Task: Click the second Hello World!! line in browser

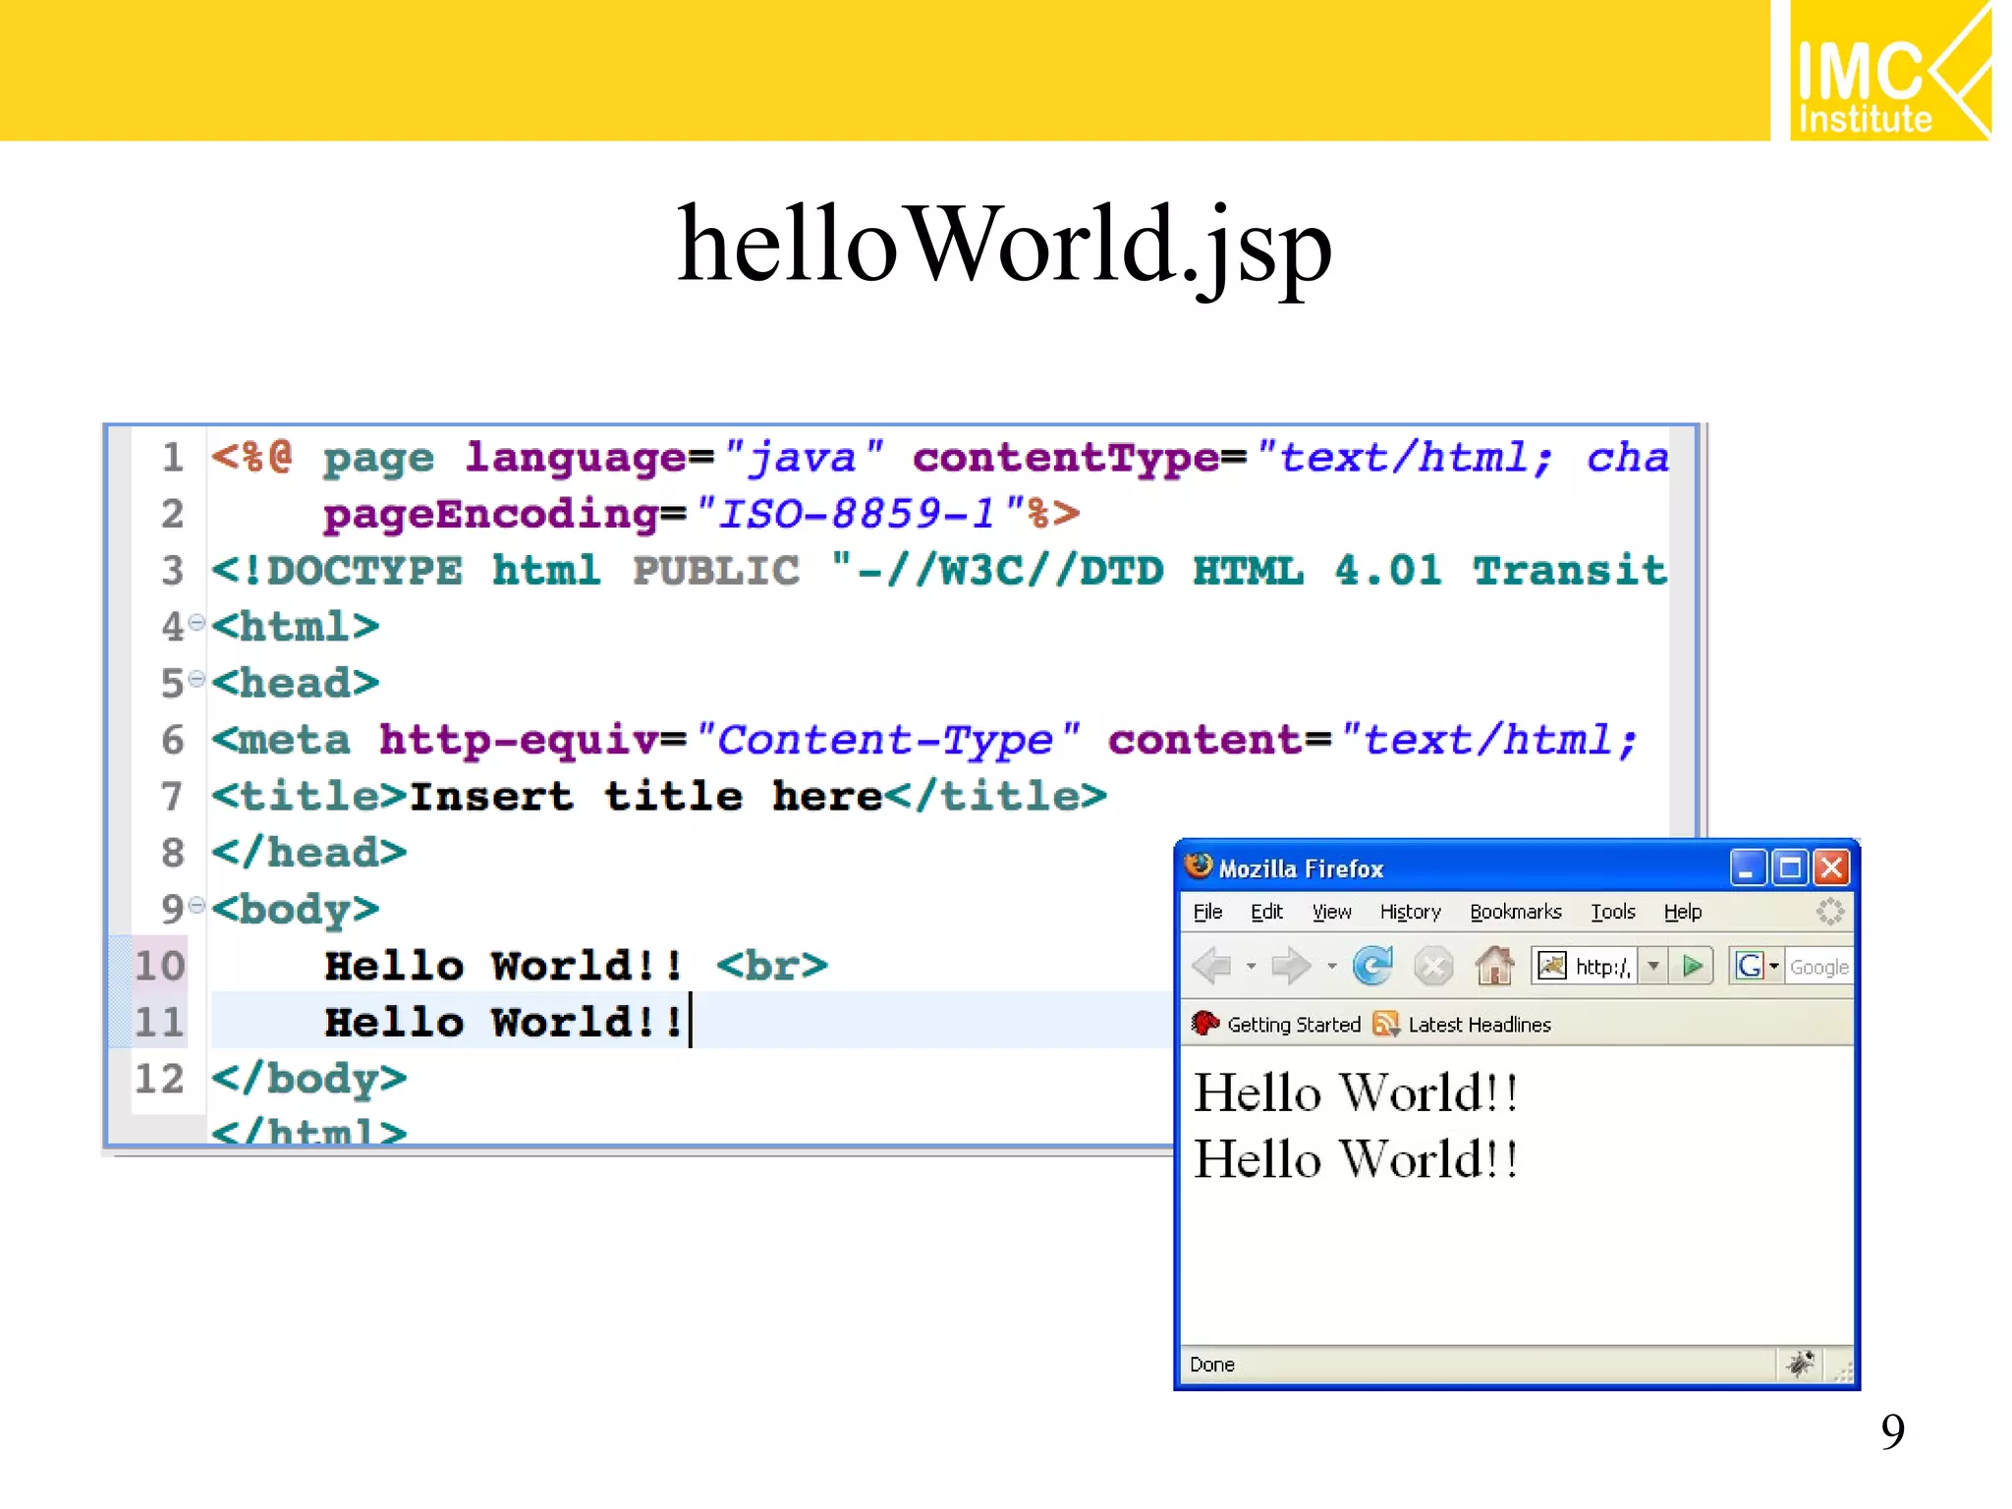Action: click(1356, 1159)
